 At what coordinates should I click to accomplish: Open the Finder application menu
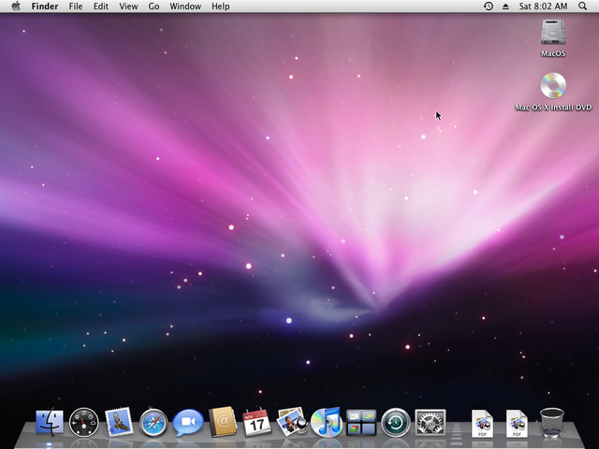click(45, 7)
